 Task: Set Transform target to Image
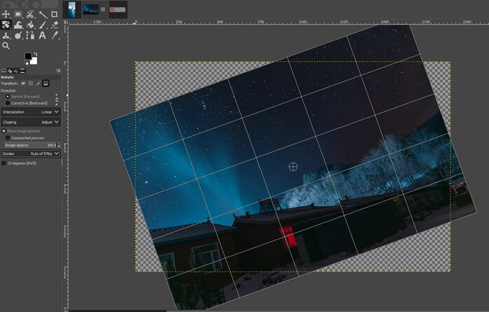coord(46,83)
